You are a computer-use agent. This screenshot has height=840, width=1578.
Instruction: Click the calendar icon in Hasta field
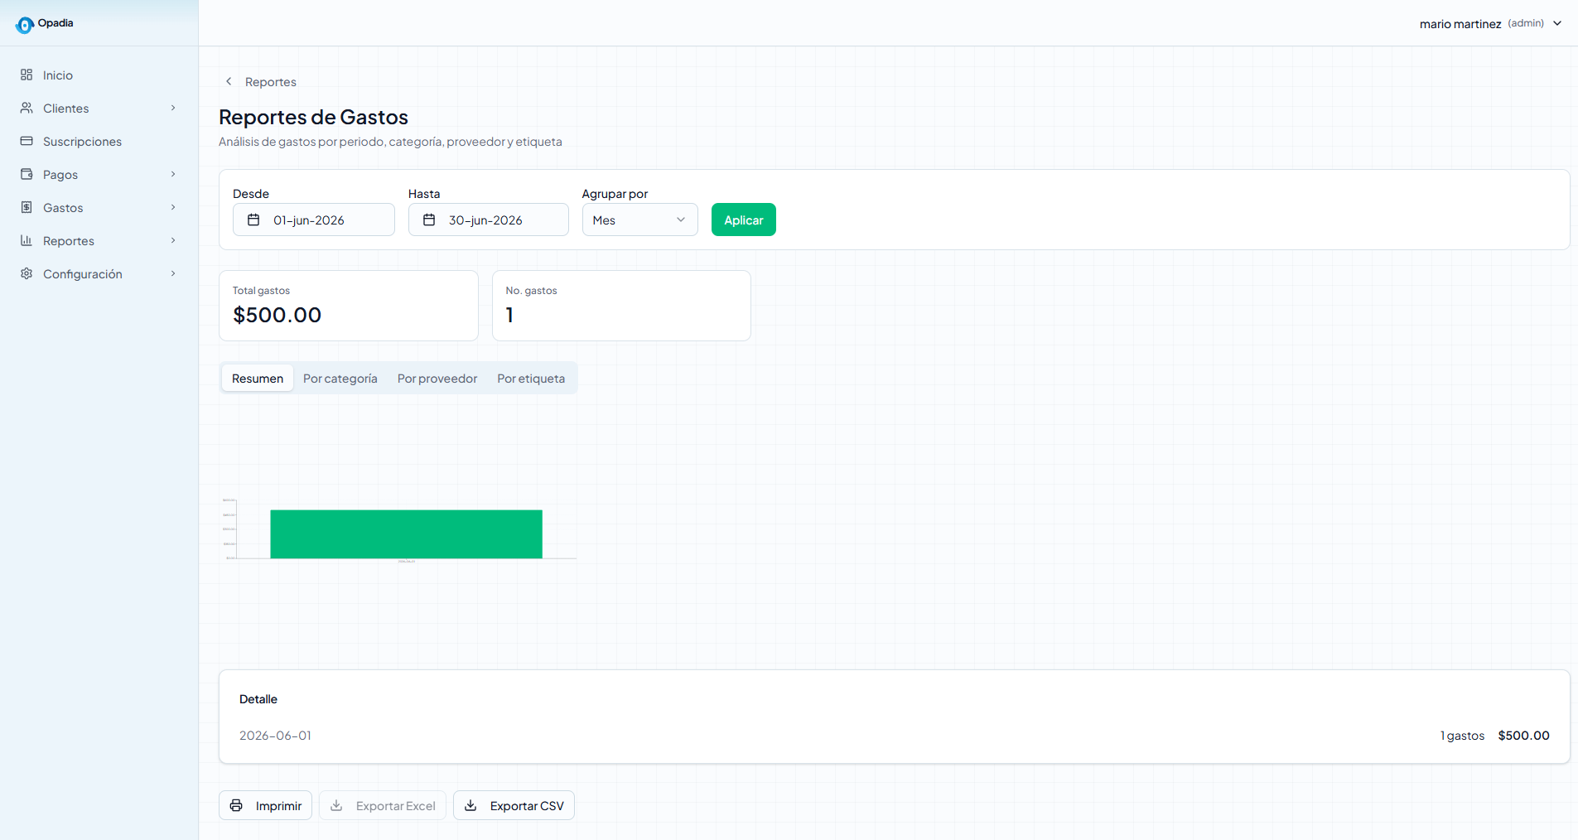429,220
